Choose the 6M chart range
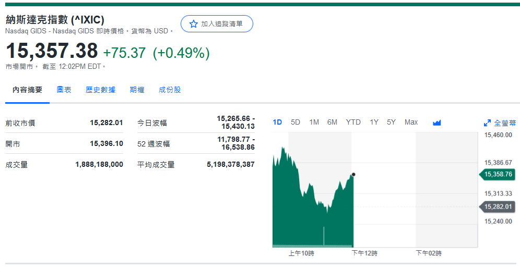The height and width of the screenshot is (269, 520). pos(332,122)
